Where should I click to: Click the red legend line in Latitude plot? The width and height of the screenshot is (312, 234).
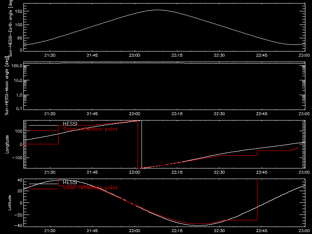pyautogui.click(x=43, y=189)
